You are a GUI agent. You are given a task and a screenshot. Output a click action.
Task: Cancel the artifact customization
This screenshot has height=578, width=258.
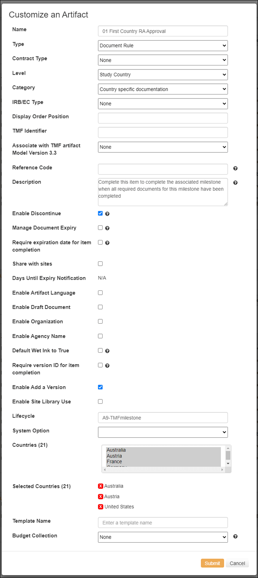[x=237, y=563]
